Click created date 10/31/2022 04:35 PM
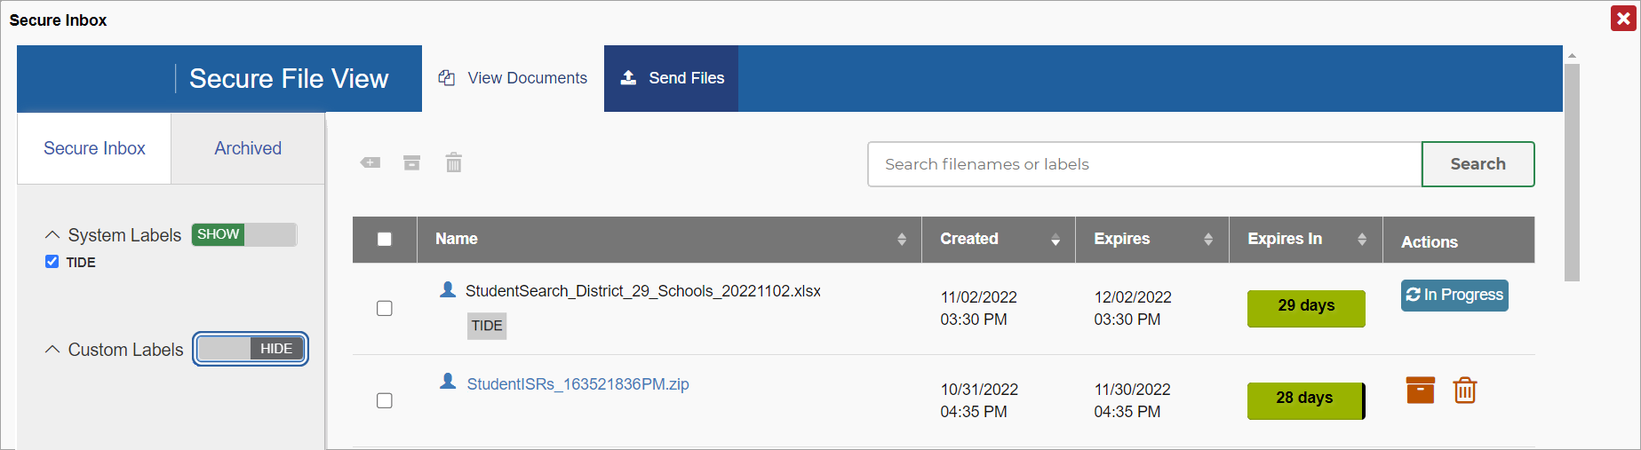This screenshot has width=1641, height=450. point(979,400)
